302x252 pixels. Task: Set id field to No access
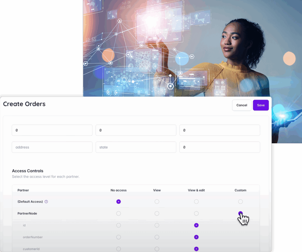pos(119,225)
